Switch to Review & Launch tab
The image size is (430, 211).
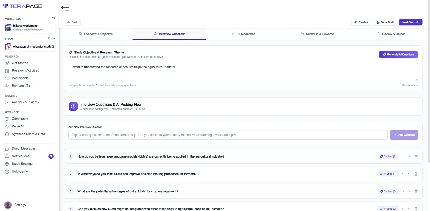pos(391,34)
